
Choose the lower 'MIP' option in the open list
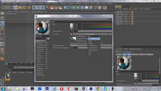pyautogui.click(x=94, y=52)
